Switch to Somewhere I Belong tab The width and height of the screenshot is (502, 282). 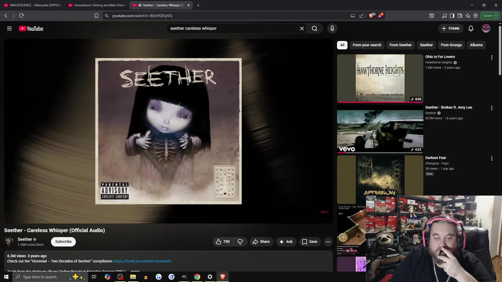(97, 5)
